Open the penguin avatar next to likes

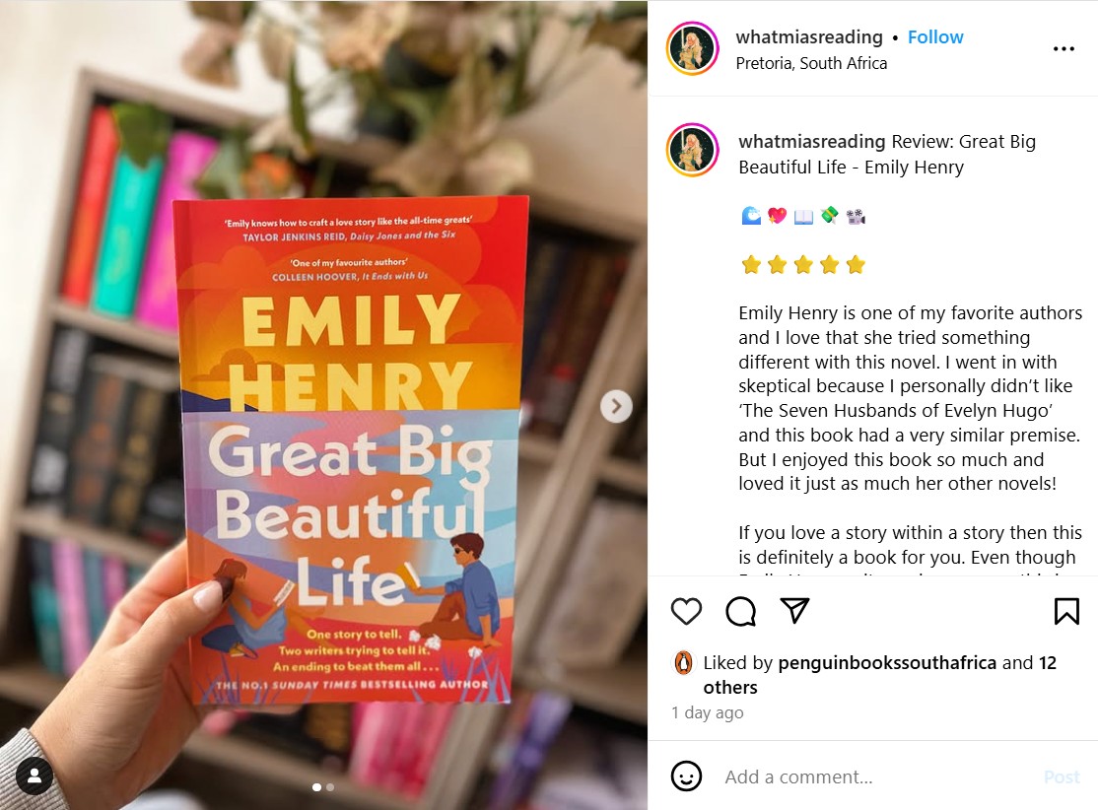(x=683, y=662)
